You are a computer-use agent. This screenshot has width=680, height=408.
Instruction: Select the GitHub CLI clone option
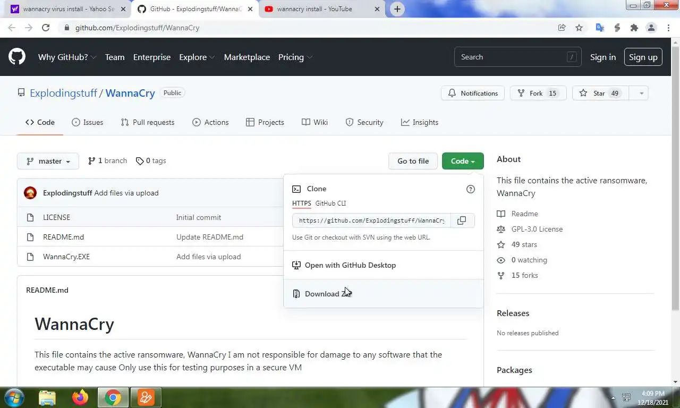[x=330, y=203]
